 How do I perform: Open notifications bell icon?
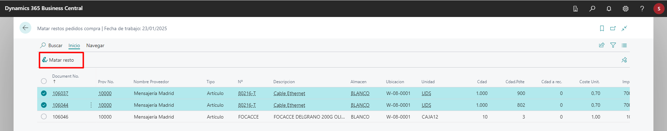pyautogui.click(x=609, y=9)
